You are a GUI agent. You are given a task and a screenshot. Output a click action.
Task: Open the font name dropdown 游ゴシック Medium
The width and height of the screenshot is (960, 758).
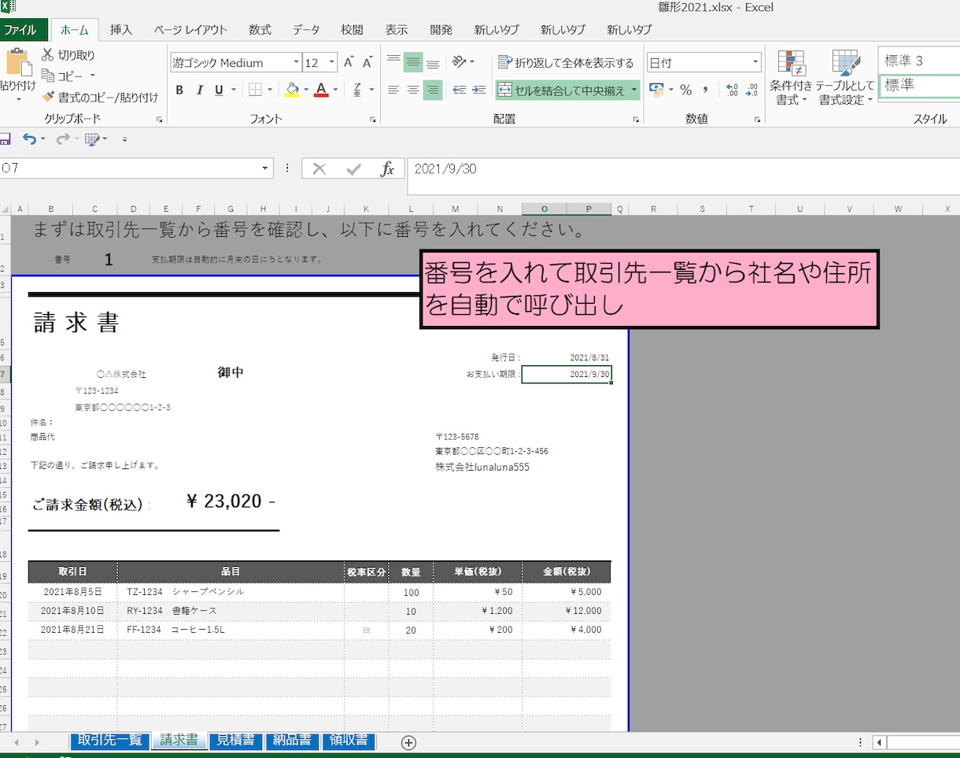coord(297,63)
